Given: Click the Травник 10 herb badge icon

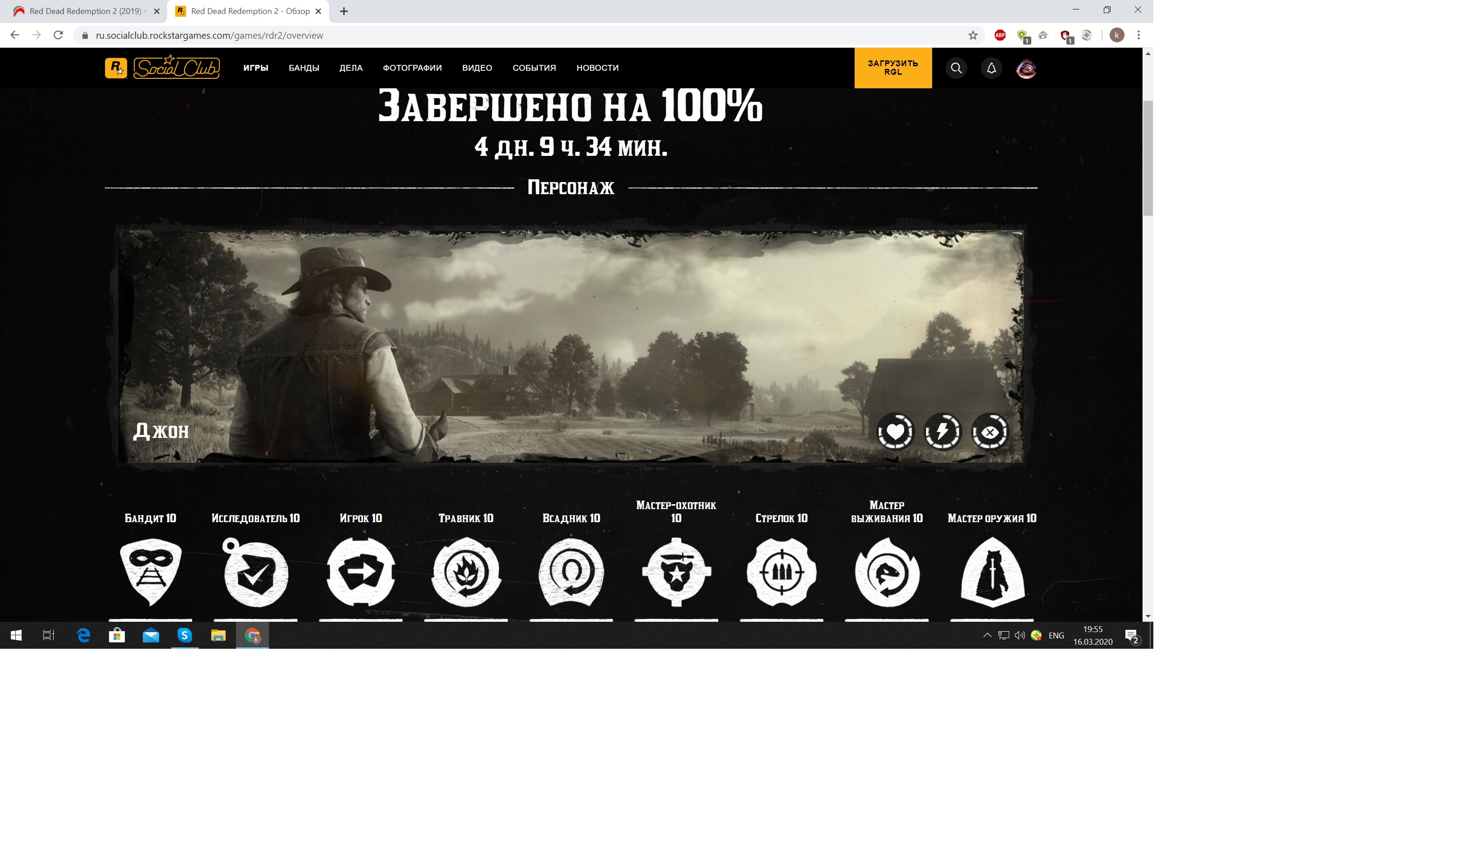Looking at the screenshot, I should click(466, 572).
